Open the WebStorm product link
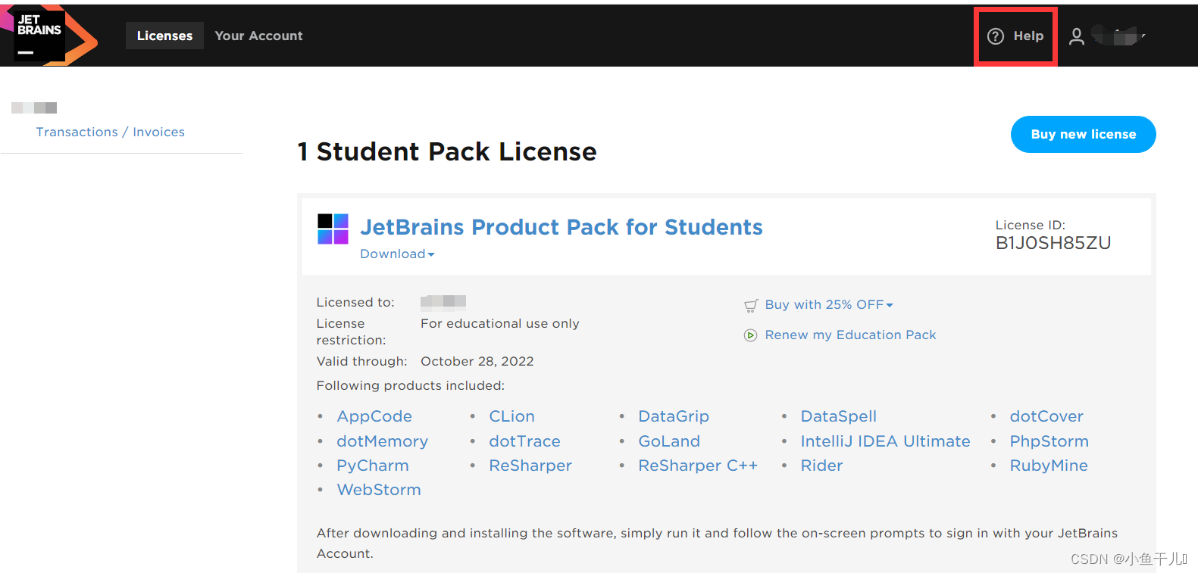 coord(379,490)
